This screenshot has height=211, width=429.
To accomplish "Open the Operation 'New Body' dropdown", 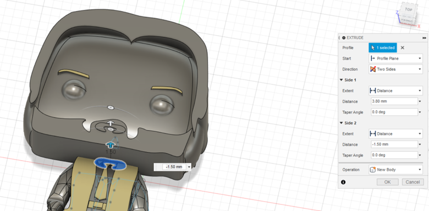I will click(x=395, y=169).
